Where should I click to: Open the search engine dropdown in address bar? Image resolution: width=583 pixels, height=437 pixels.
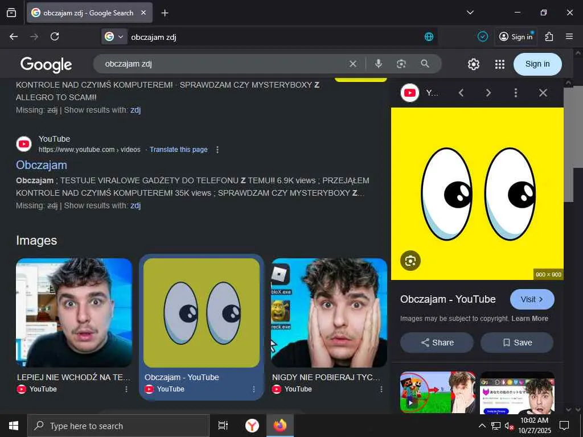[114, 36]
